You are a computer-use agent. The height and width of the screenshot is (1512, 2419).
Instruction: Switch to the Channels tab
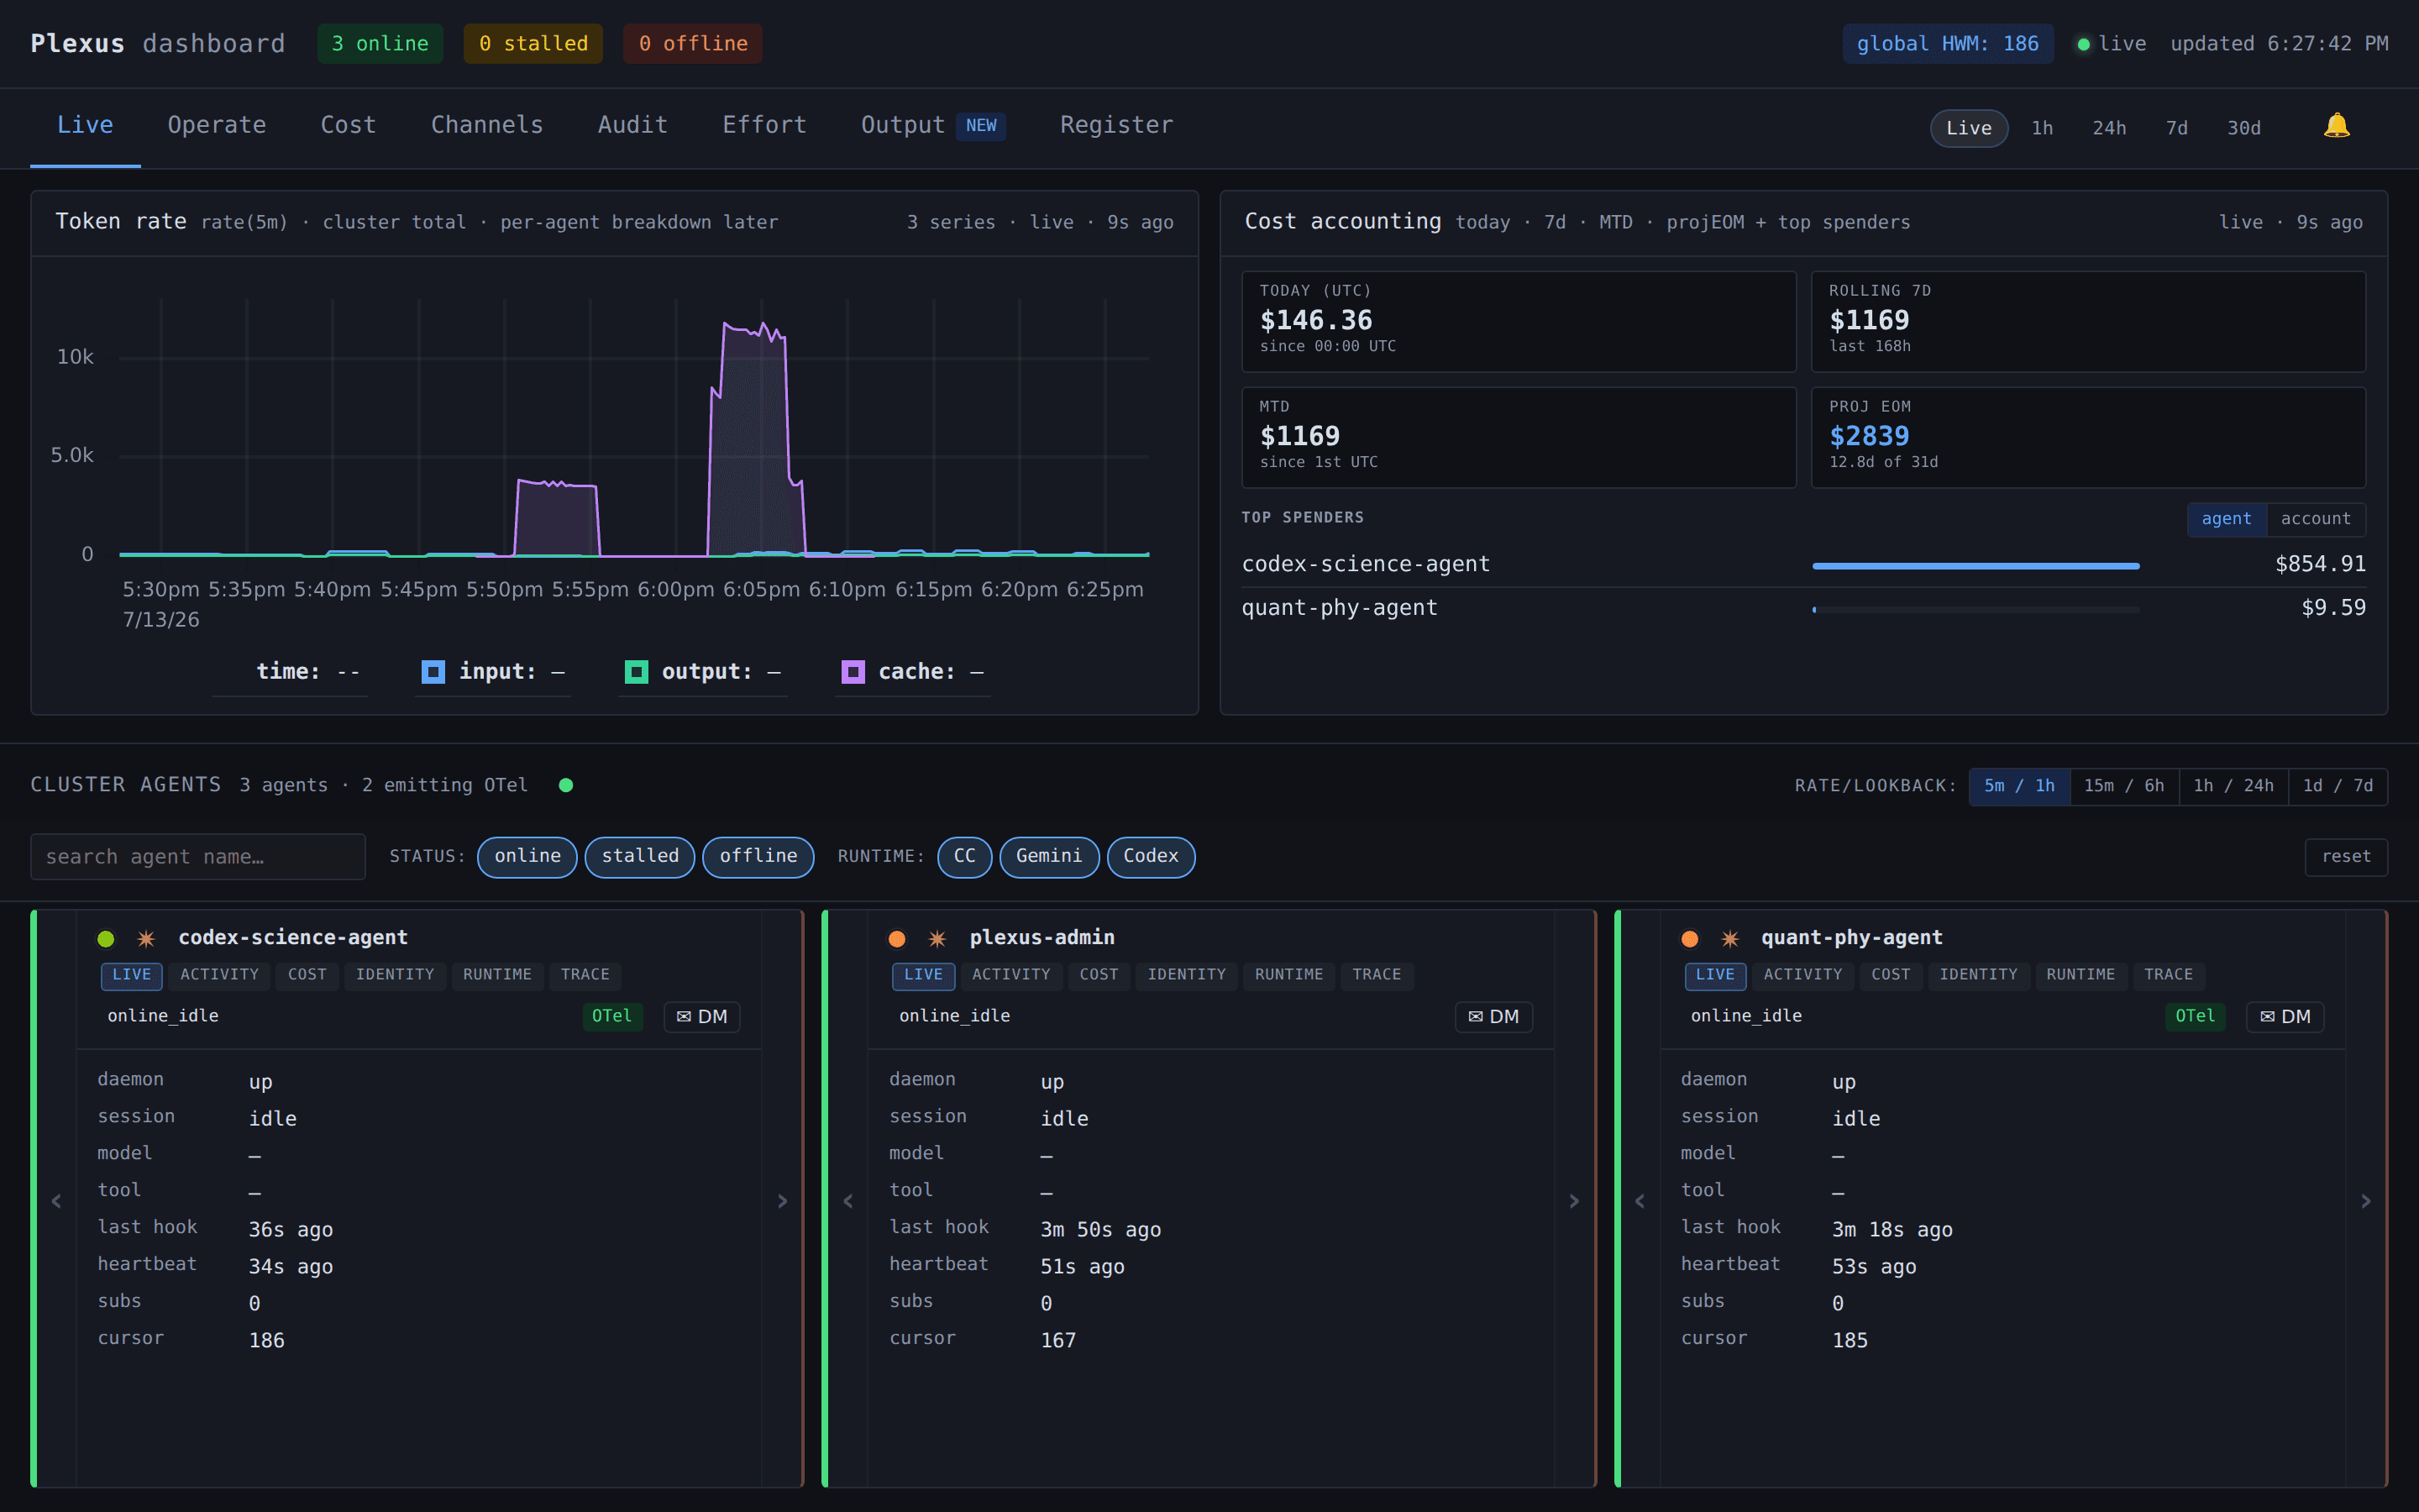(x=487, y=125)
